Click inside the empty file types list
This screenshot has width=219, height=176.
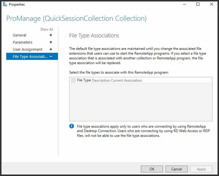pos(141,102)
